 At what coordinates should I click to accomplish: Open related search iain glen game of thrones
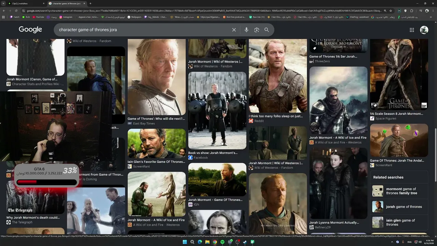point(399,222)
